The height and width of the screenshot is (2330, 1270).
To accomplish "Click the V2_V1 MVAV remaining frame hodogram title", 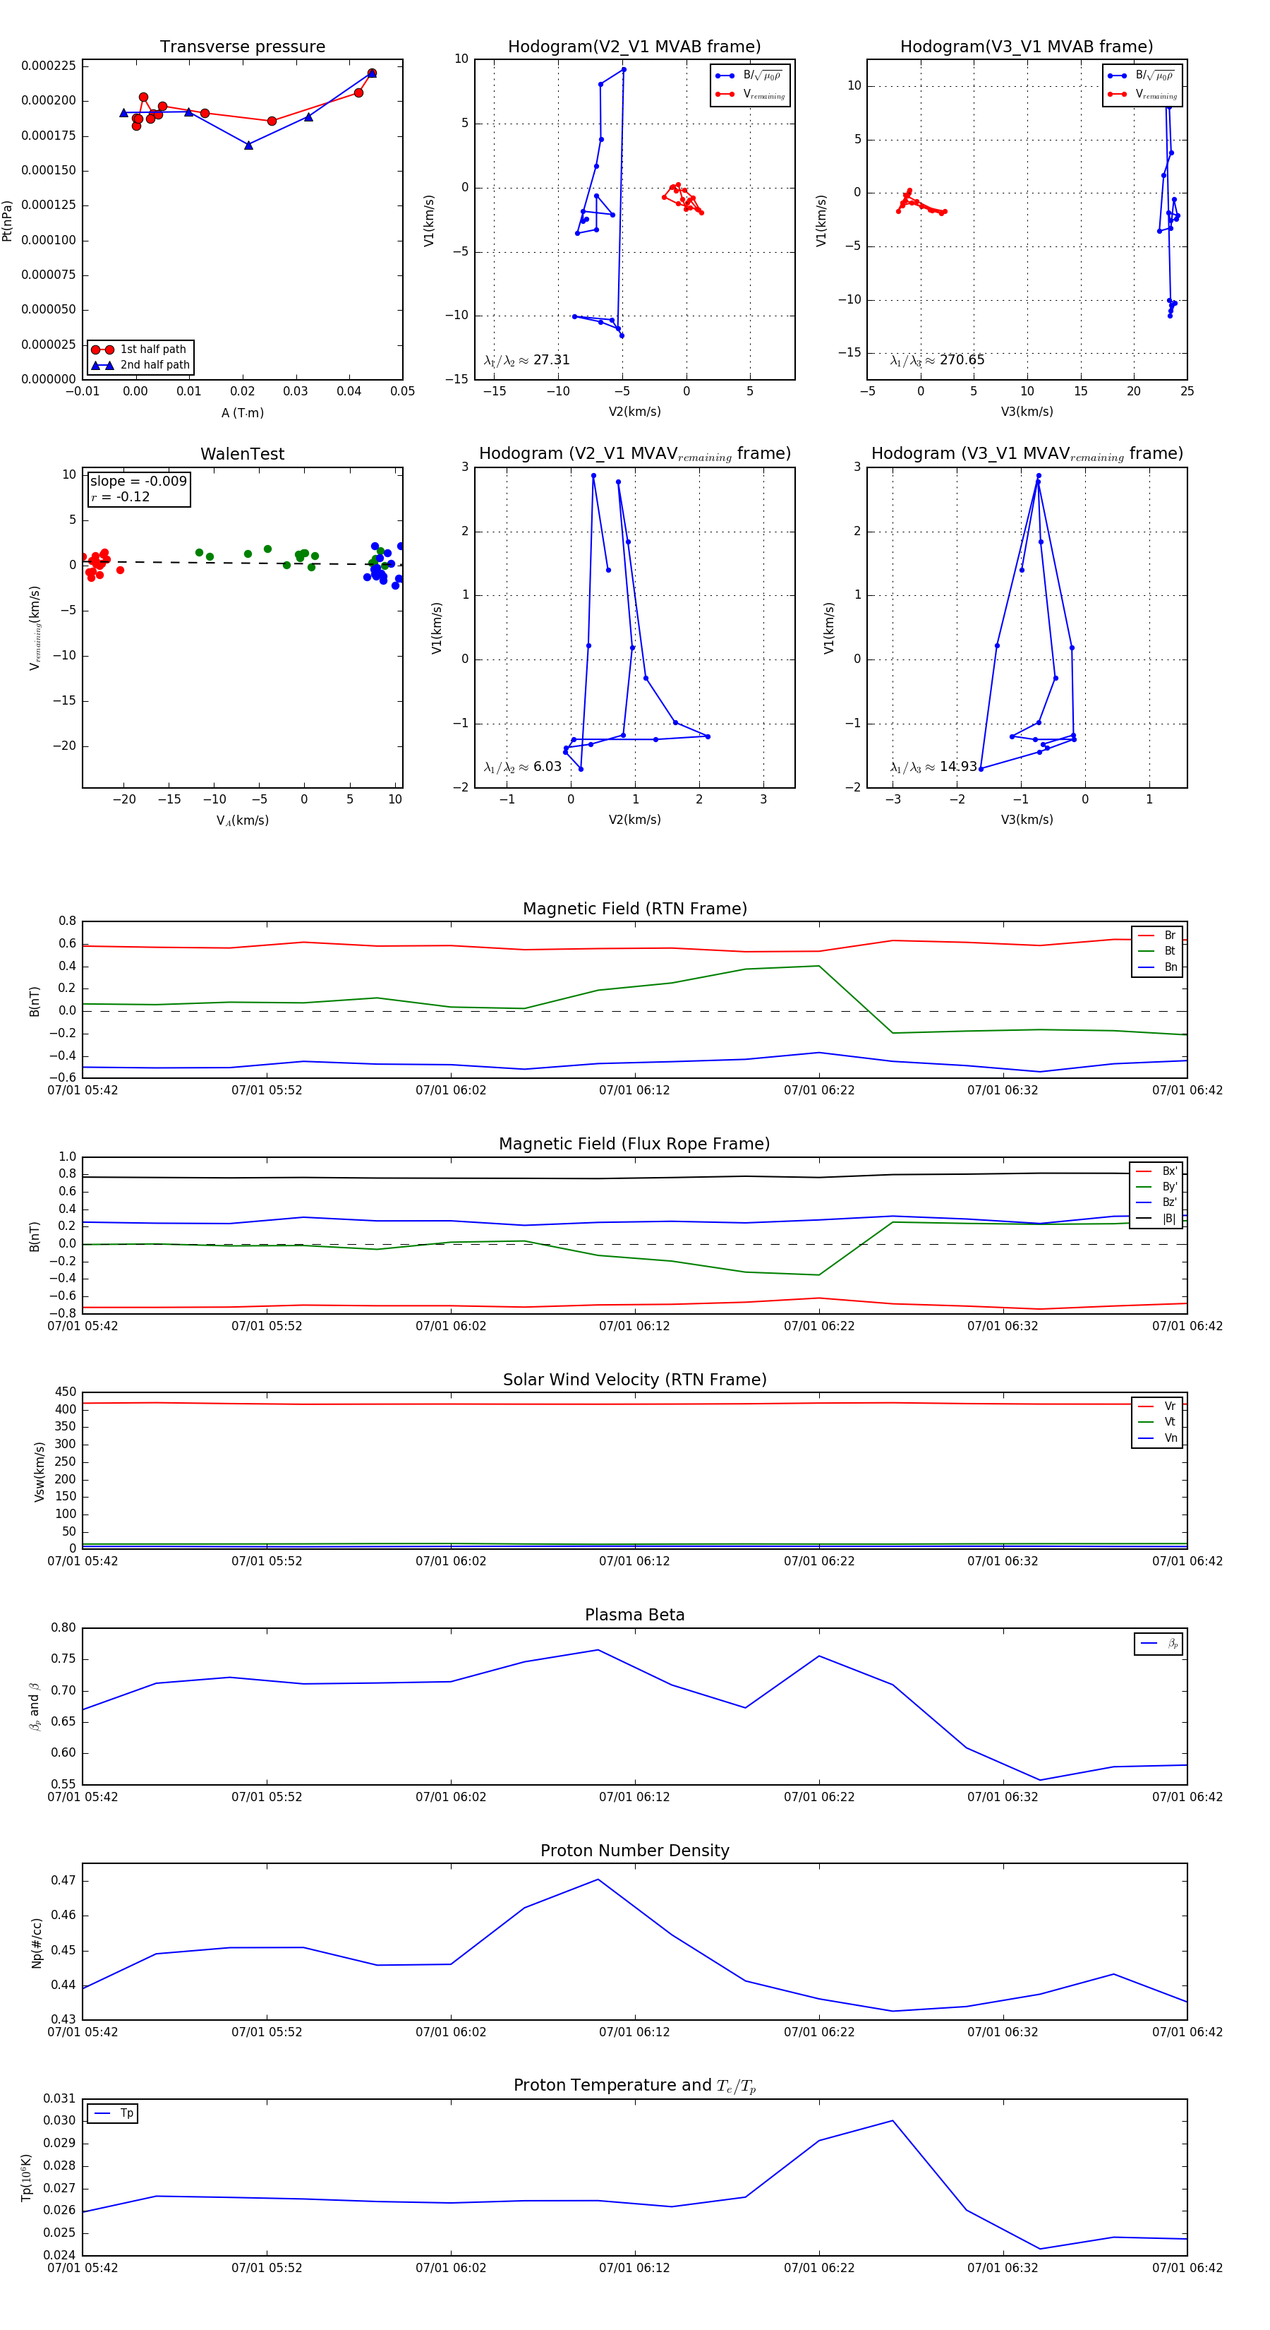I will (x=634, y=453).
